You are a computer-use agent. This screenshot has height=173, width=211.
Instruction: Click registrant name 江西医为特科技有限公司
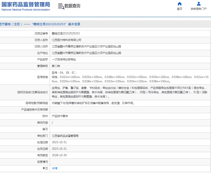(67, 40)
